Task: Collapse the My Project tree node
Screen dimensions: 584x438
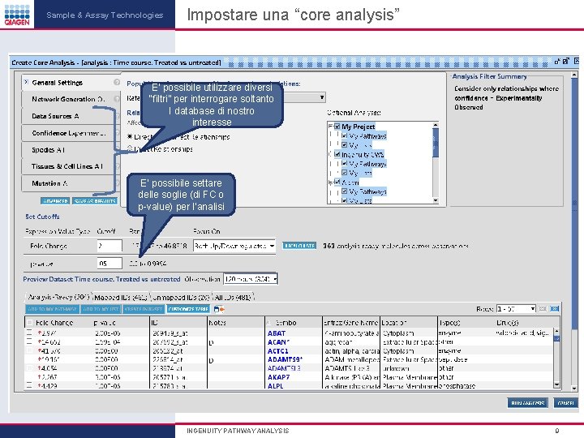Action: tap(330, 127)
